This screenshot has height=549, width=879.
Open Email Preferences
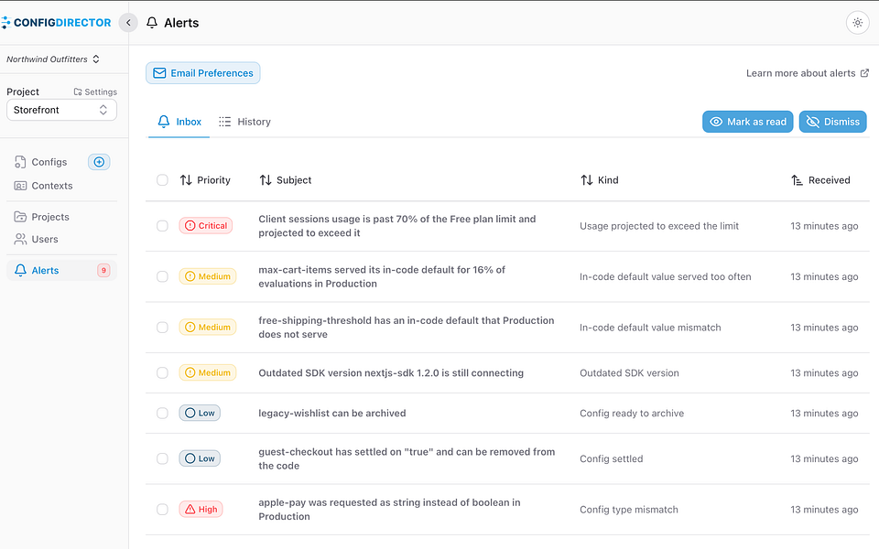203,73
